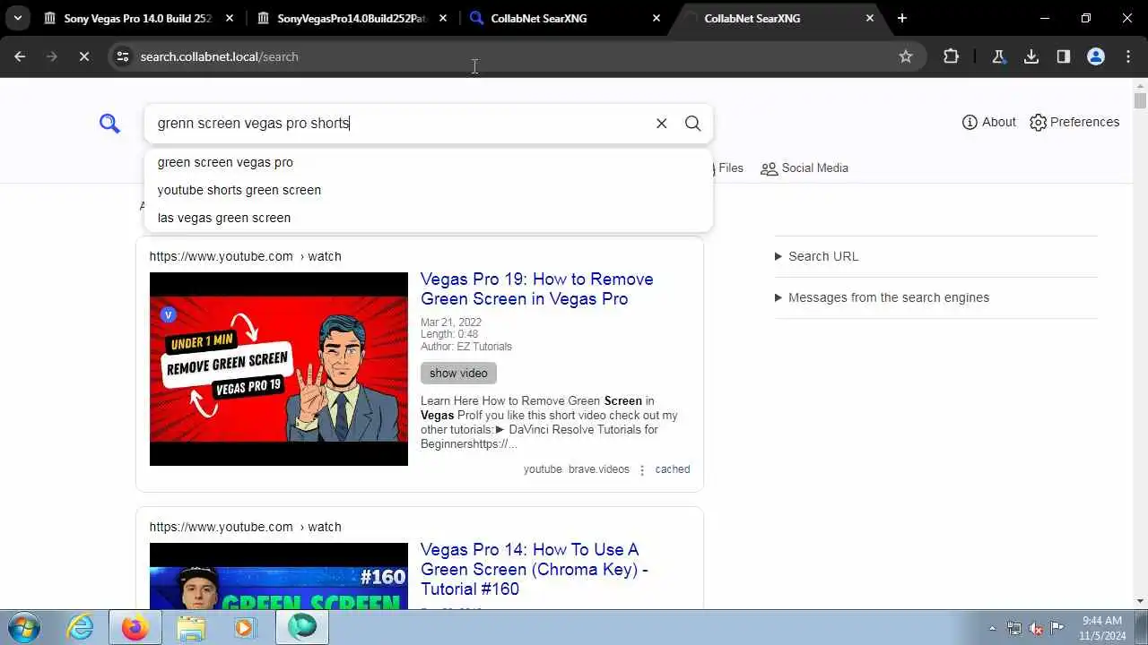Submit search with magnifier button
Image resolution: width=1148 pixels, height=645 pixels.
(693, 124)
